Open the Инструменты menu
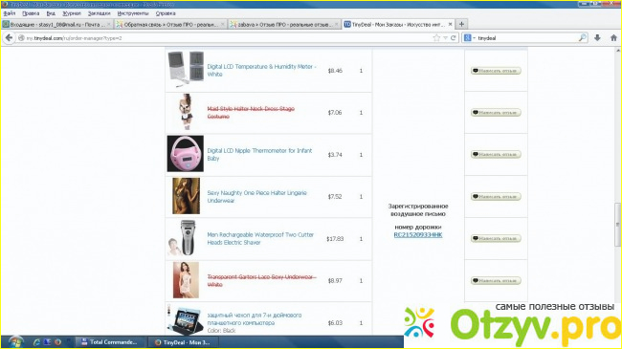This screenshot has width=622, height=349. [133, 13]
